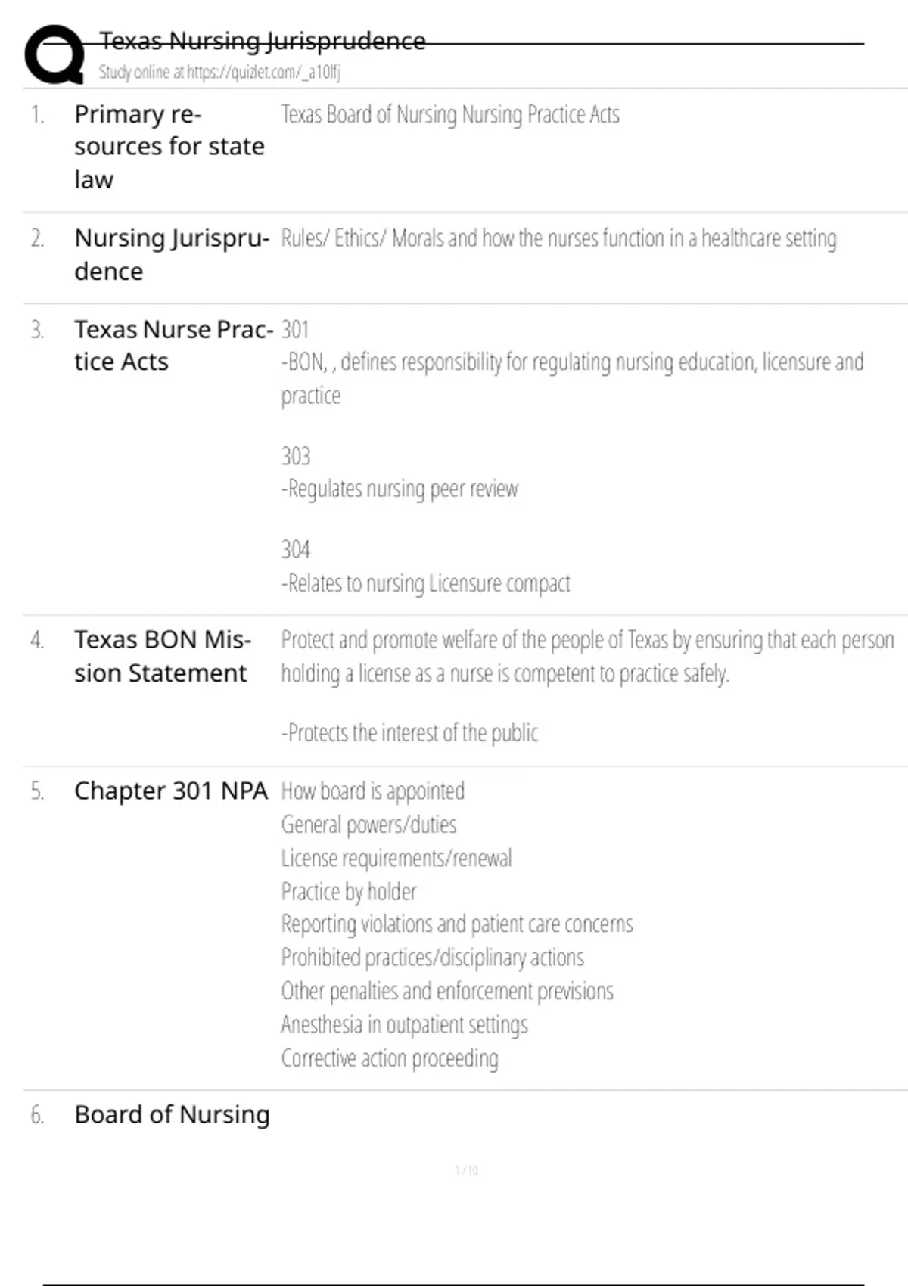Select the 'Chapter 301 NPA' term
The image size is (908, 1286).
point(171,791)
